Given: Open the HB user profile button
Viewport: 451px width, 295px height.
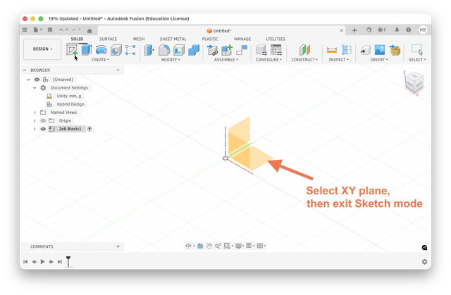Looking at the screenshot, I should point(423,30).
